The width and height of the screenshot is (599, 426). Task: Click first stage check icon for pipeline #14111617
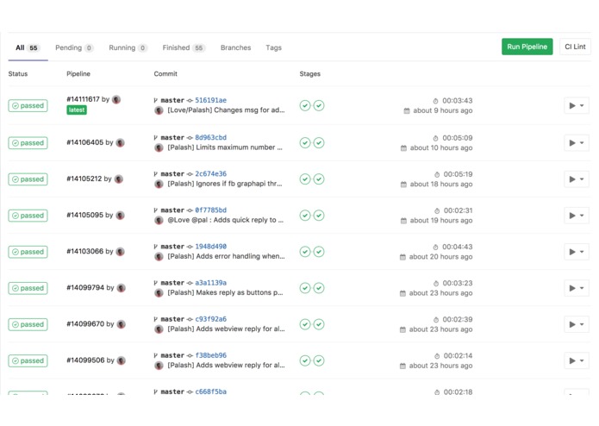[305, 105]
